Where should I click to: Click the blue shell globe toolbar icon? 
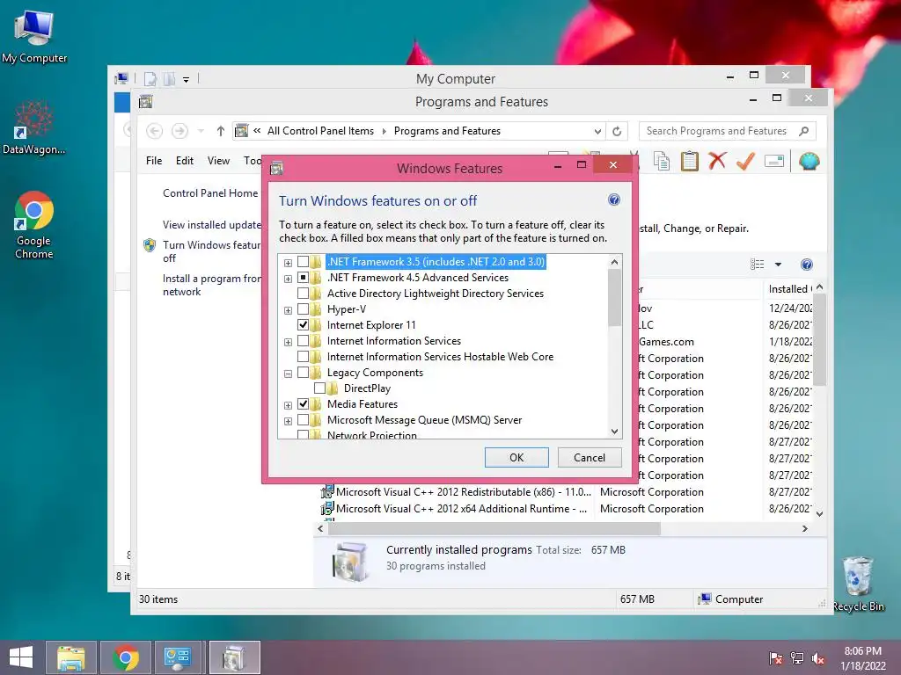click(809, 162)
